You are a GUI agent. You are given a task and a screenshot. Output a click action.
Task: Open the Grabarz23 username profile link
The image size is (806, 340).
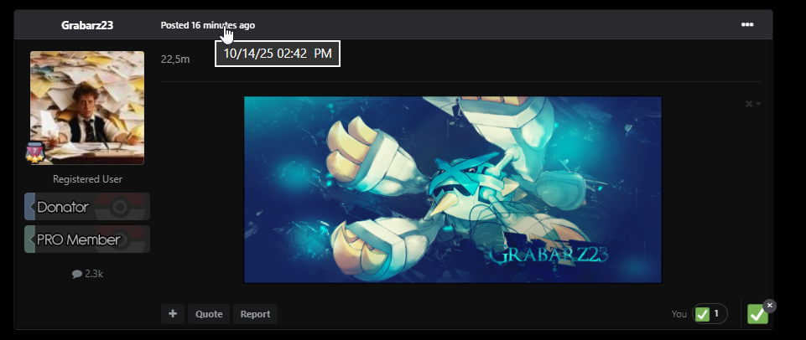[87, 25]
